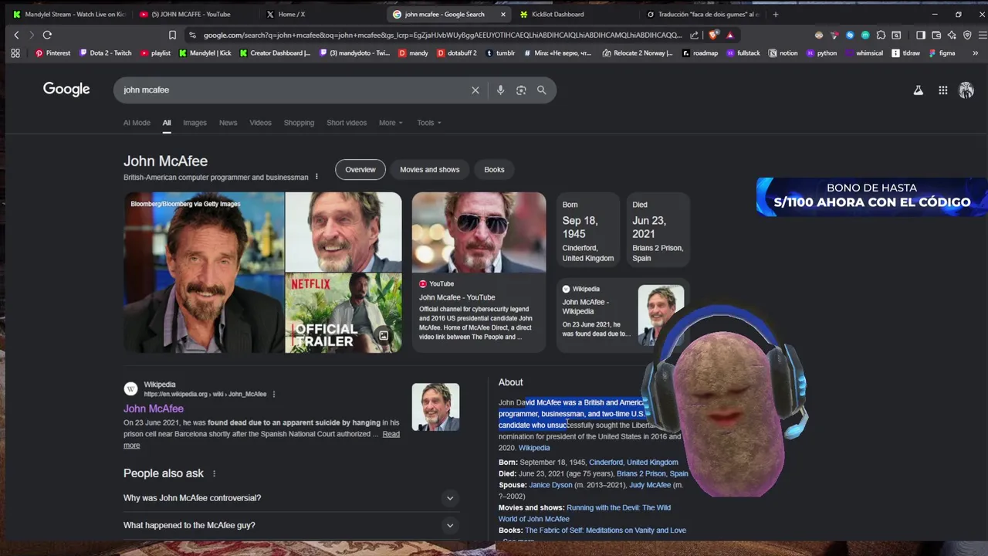Toggle the browser sidebar panel icon

pos(921,35)
